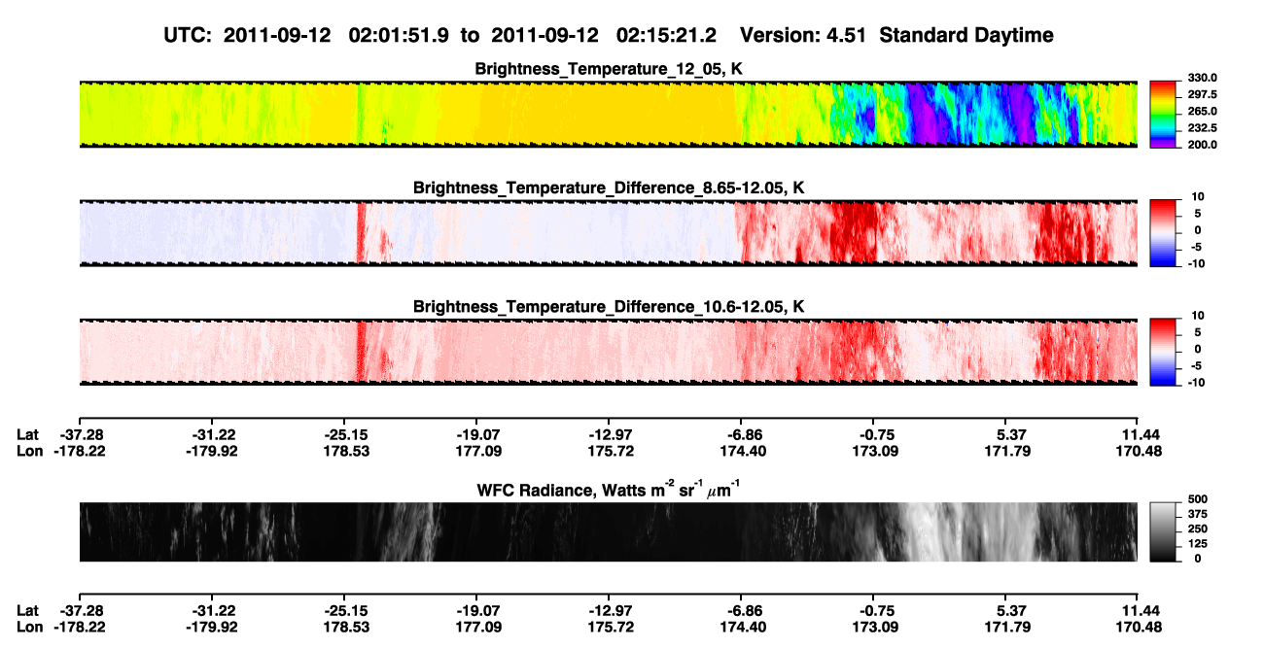Click the '10' tick on the 8.65-12.05 color bar
The image size is (1264, 648).
(1197, 196)
